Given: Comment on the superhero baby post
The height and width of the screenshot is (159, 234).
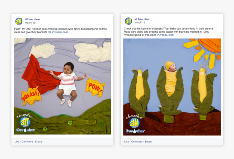Looking at the screenshot, I should click(x=27, y=142).
